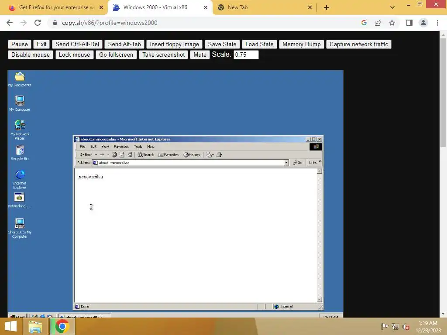Open the IE Tools menu

138,147
